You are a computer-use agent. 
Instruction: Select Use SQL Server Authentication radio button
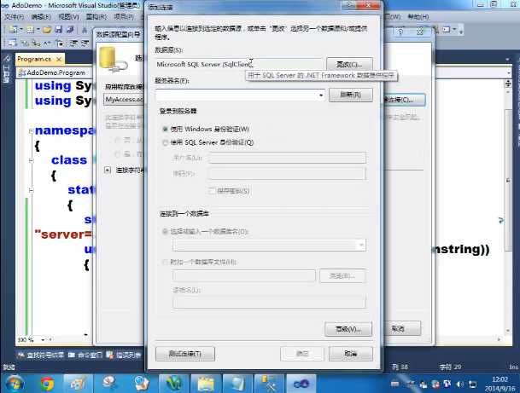(x=165, y=142)
